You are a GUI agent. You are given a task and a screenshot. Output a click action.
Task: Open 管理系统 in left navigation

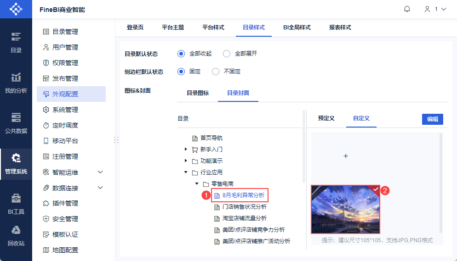pos(16,164)
